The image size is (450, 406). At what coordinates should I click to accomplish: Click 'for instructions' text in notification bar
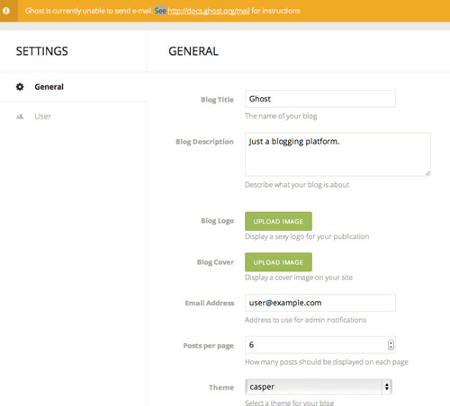[x=275, y=11]
